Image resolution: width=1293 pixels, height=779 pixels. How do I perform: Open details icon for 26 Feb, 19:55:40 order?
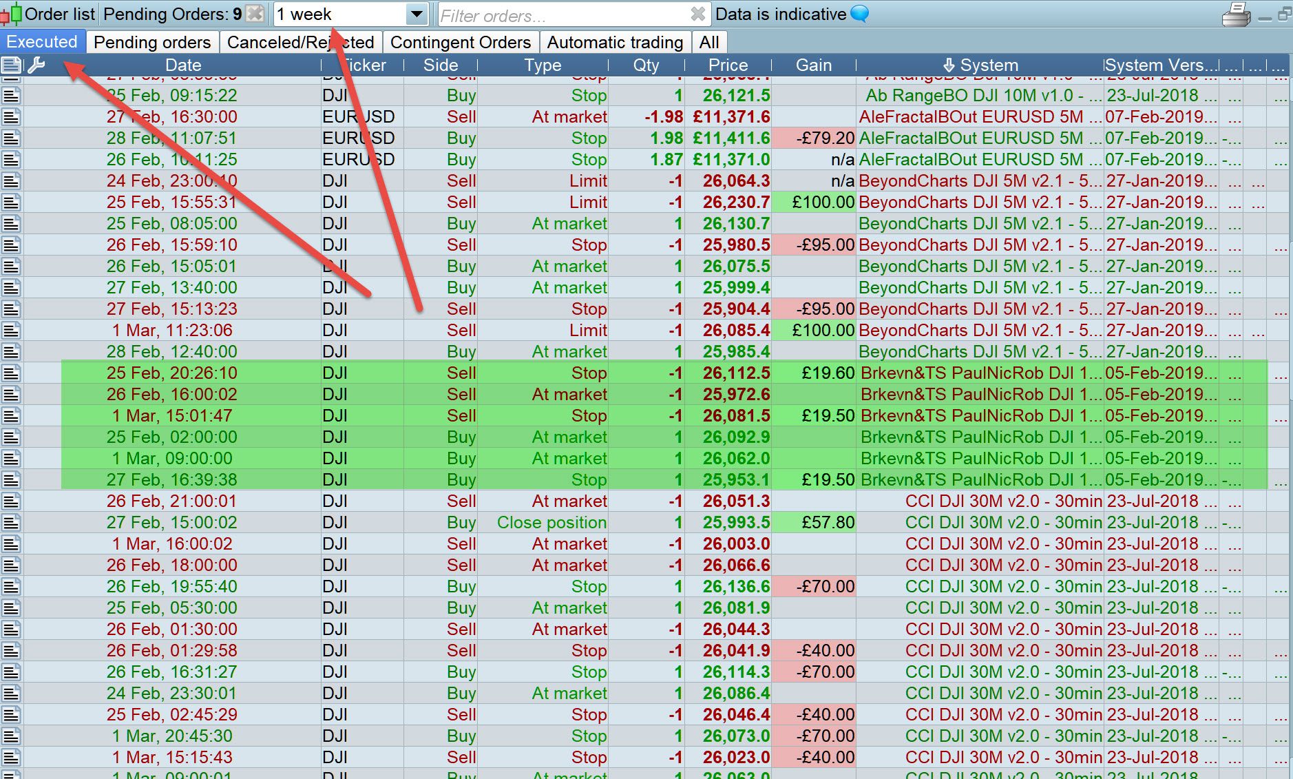pyautogui.click(x=11, y=586)
